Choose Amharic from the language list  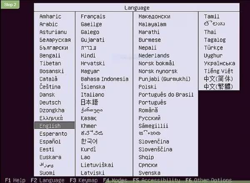[50, 16]
